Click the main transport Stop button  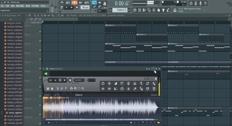72,7
